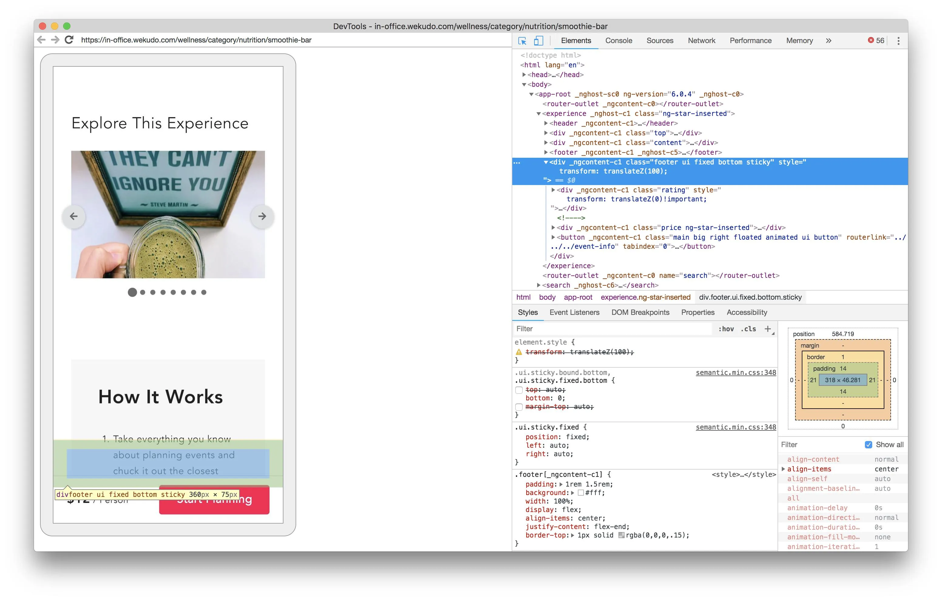
Task: Click the browser reload icon
Action: tap(69, 40)
